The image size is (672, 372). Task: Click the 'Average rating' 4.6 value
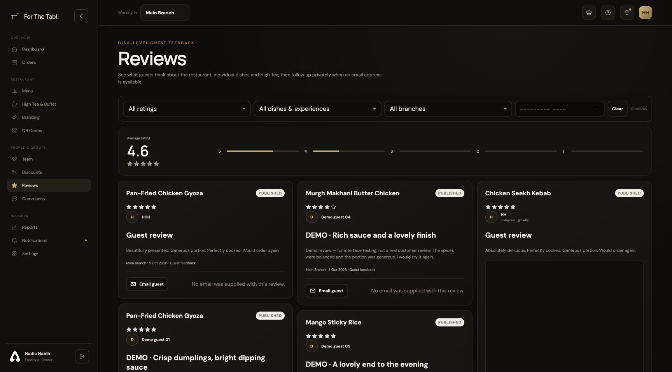(138, 151)
